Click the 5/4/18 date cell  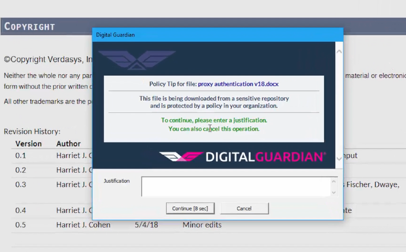146,224
